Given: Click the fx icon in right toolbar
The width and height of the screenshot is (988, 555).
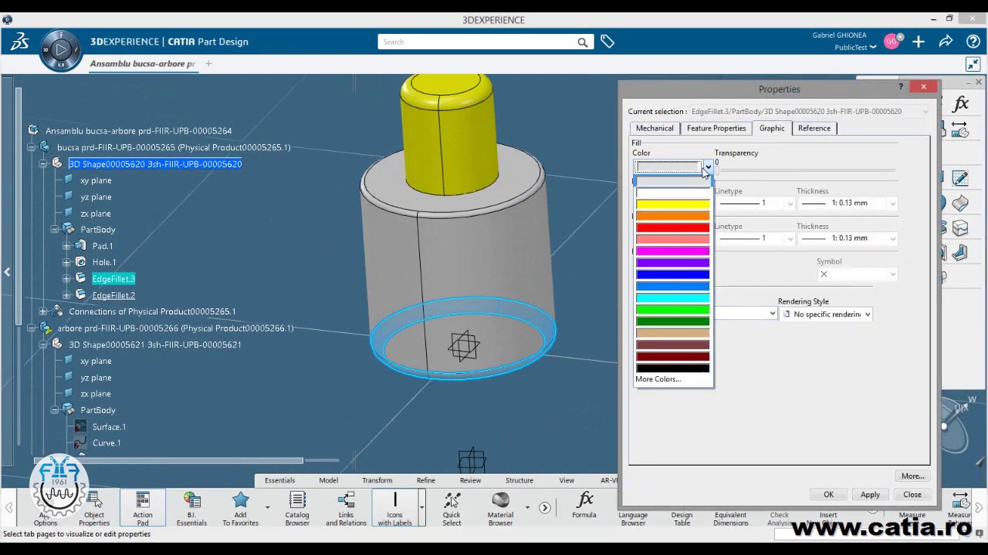Looking at the screenshot, I should [x=961, y=103].
